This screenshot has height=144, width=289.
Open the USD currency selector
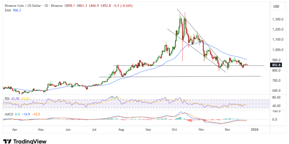[x=276, y=6]
